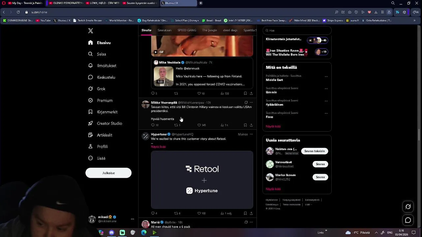Viewport: 422px width, 237px height.
Task: Follow Veroutiset account
Action: click(320, 164)
